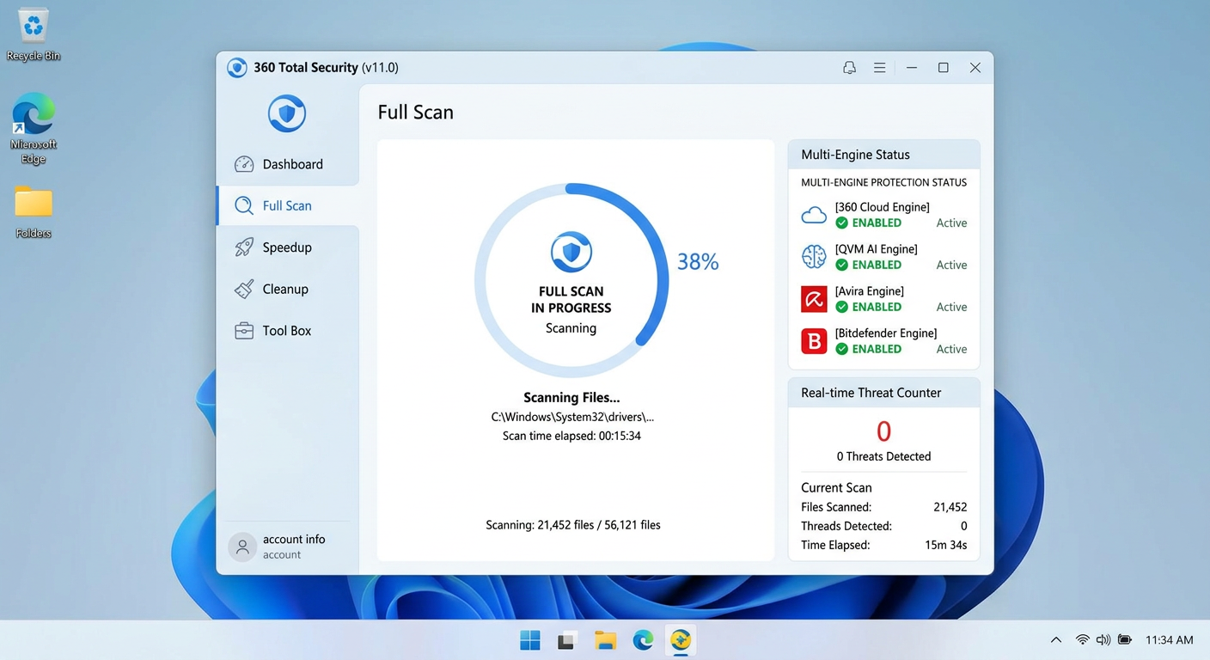Open Cleanup via the broom icon

(243, 289)
